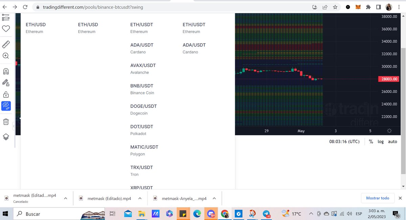Image resolution: width=406 pixels, height=220 pixels.
Task: Expand options for cancelled metmask (Editad....mp4 download
Action: 66,198
